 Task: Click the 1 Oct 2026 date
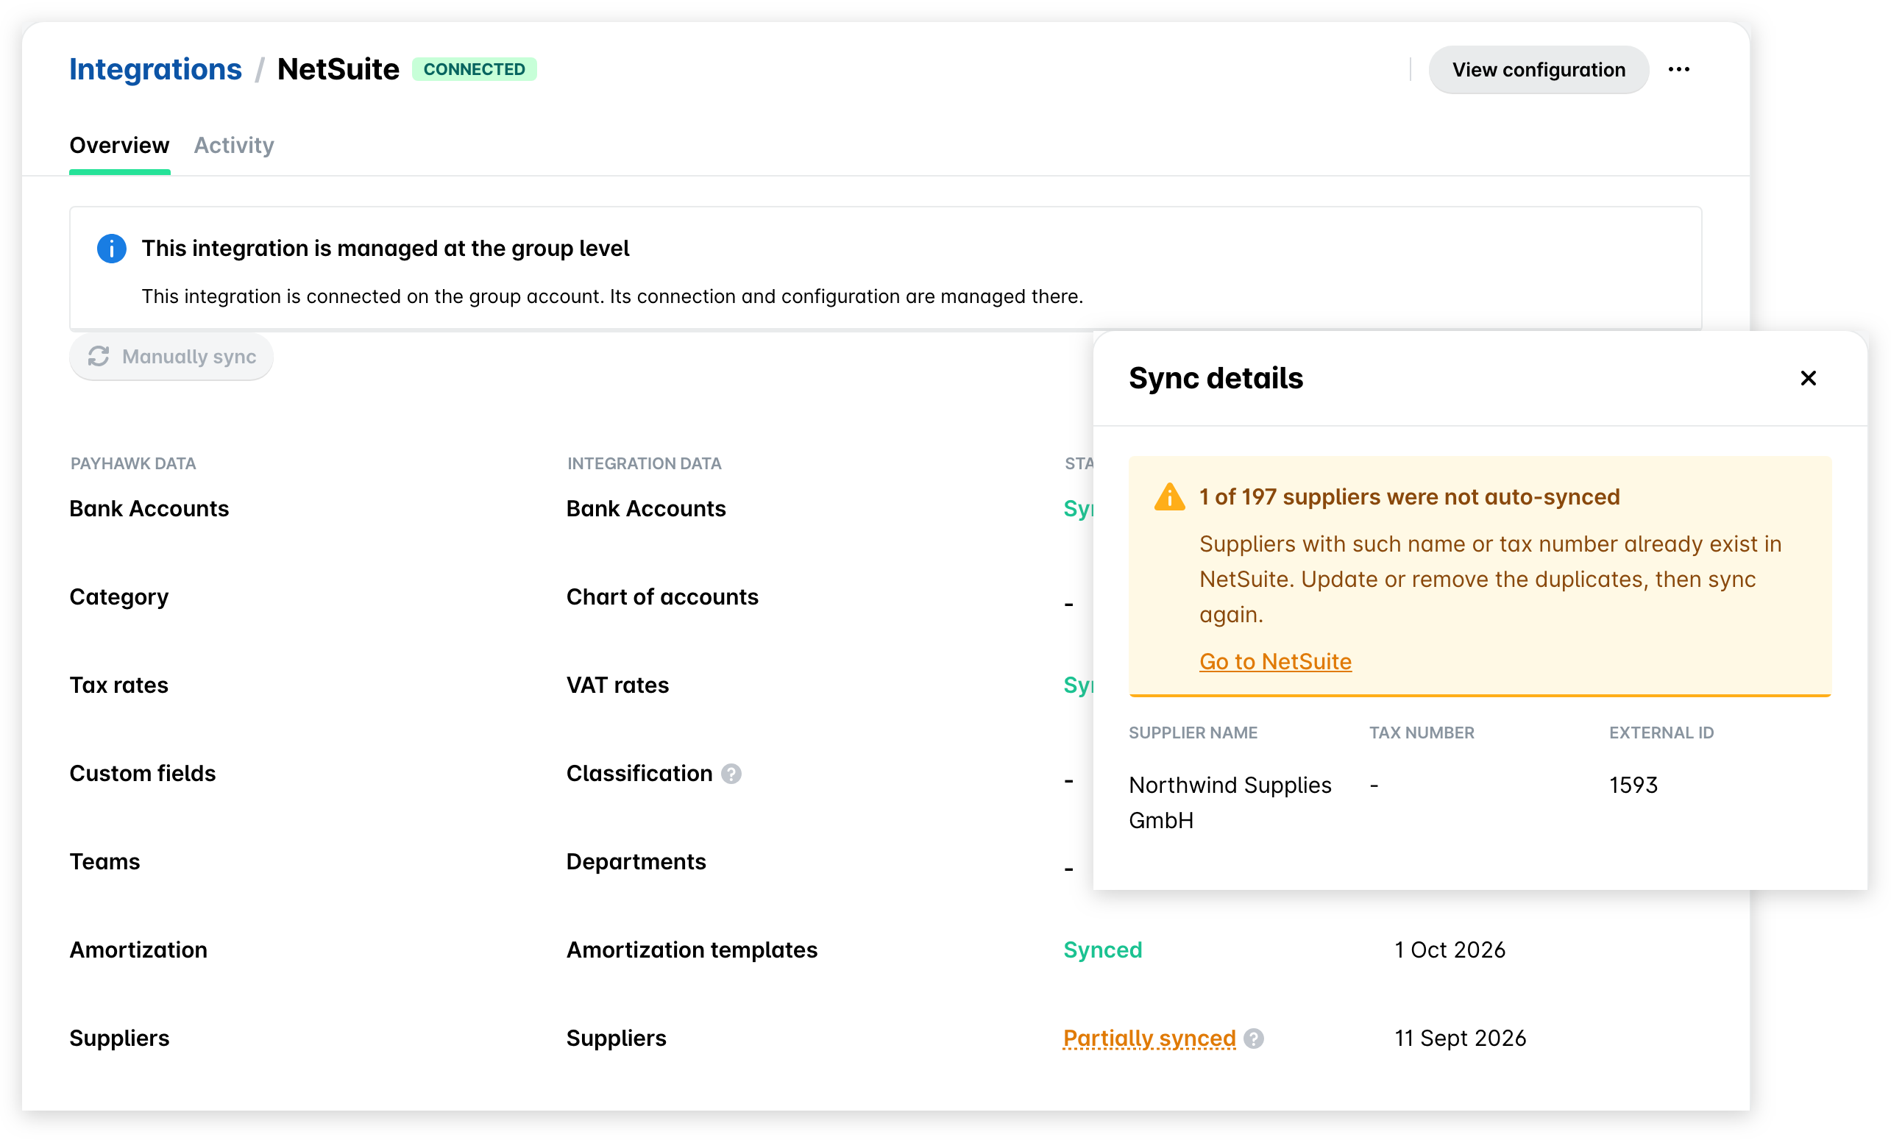[1450, 950]
